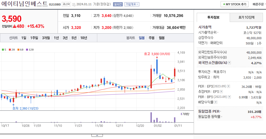Viewport: 266px width, 139px height.
Task: Click the 고가 value 3,640
Action: 106,16
